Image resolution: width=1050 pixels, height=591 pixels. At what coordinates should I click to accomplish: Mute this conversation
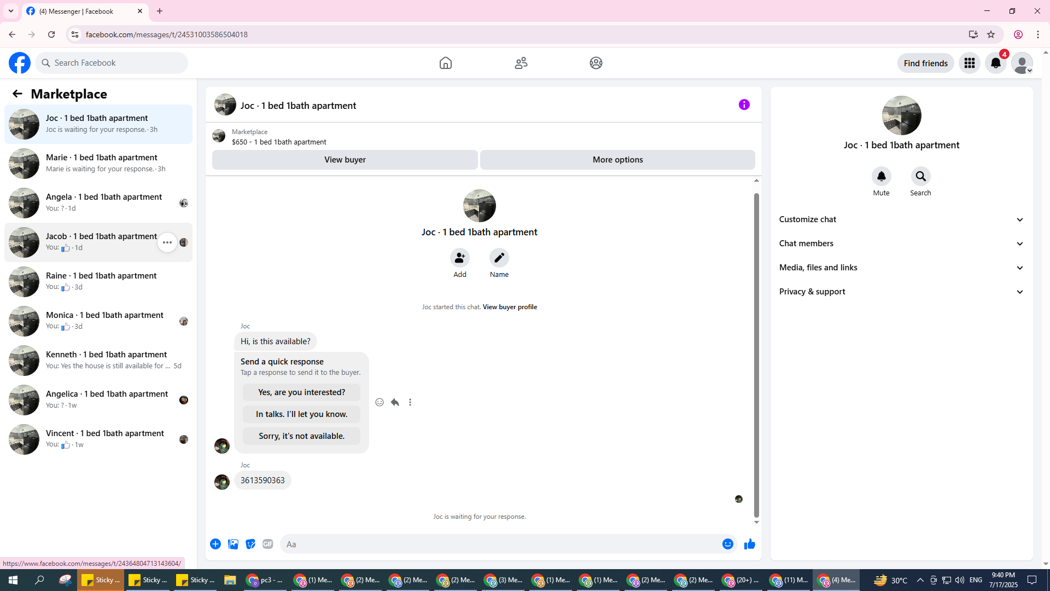click(882, 176)
